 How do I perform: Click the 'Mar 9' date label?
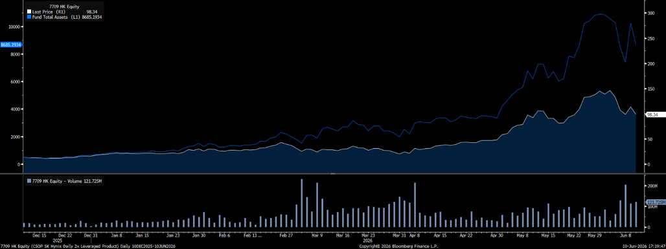pyautogui.click(x=317, y=234)
